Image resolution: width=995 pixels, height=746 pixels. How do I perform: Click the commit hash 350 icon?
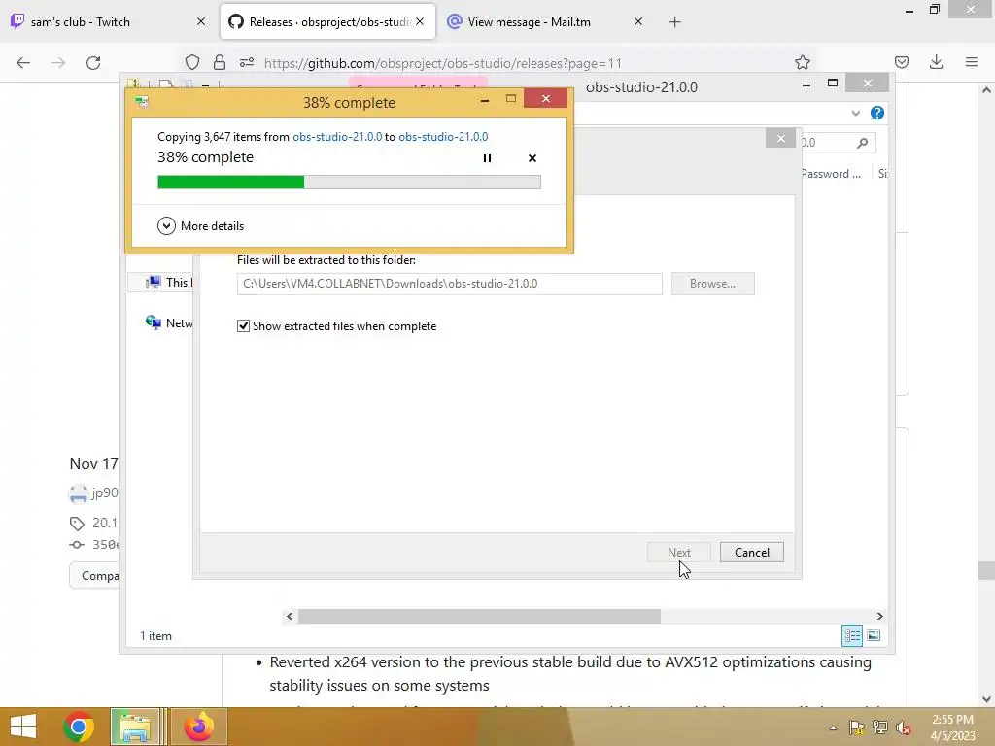(77, 545)
